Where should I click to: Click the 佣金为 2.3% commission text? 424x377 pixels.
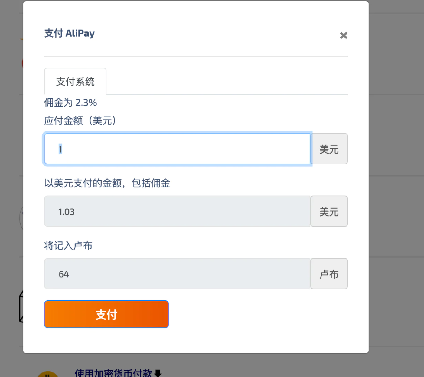(70, 103)
